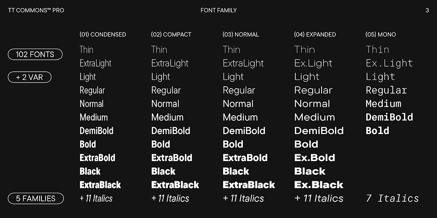Select Thin in the Normal column
This screenshot has height=218, width=437.
(231, 50)
